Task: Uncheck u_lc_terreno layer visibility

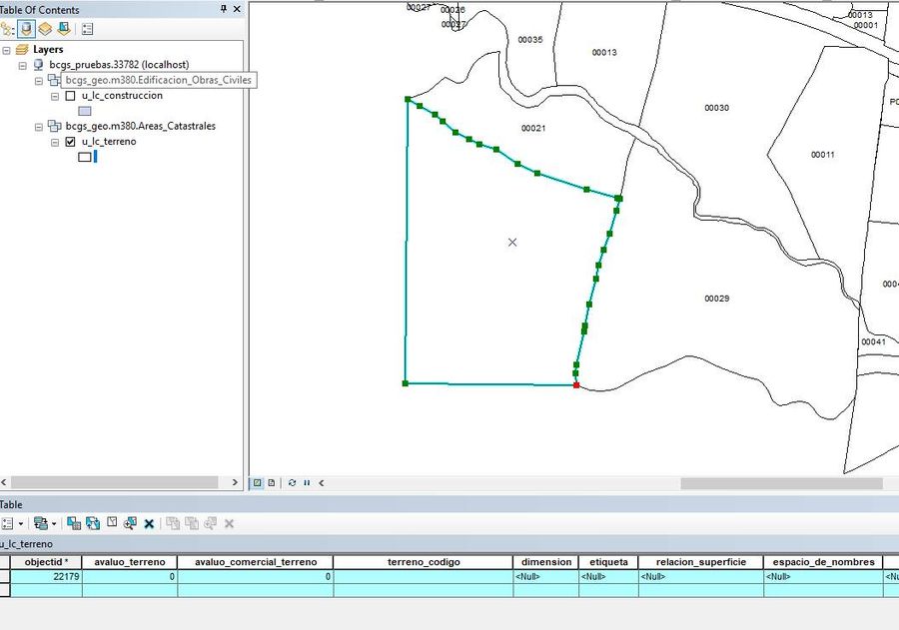Action: 71,142
